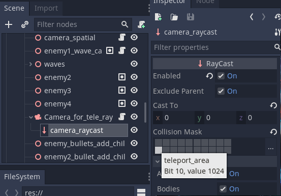Click the load resource folder icon in Inspector

tap(174, 17)
